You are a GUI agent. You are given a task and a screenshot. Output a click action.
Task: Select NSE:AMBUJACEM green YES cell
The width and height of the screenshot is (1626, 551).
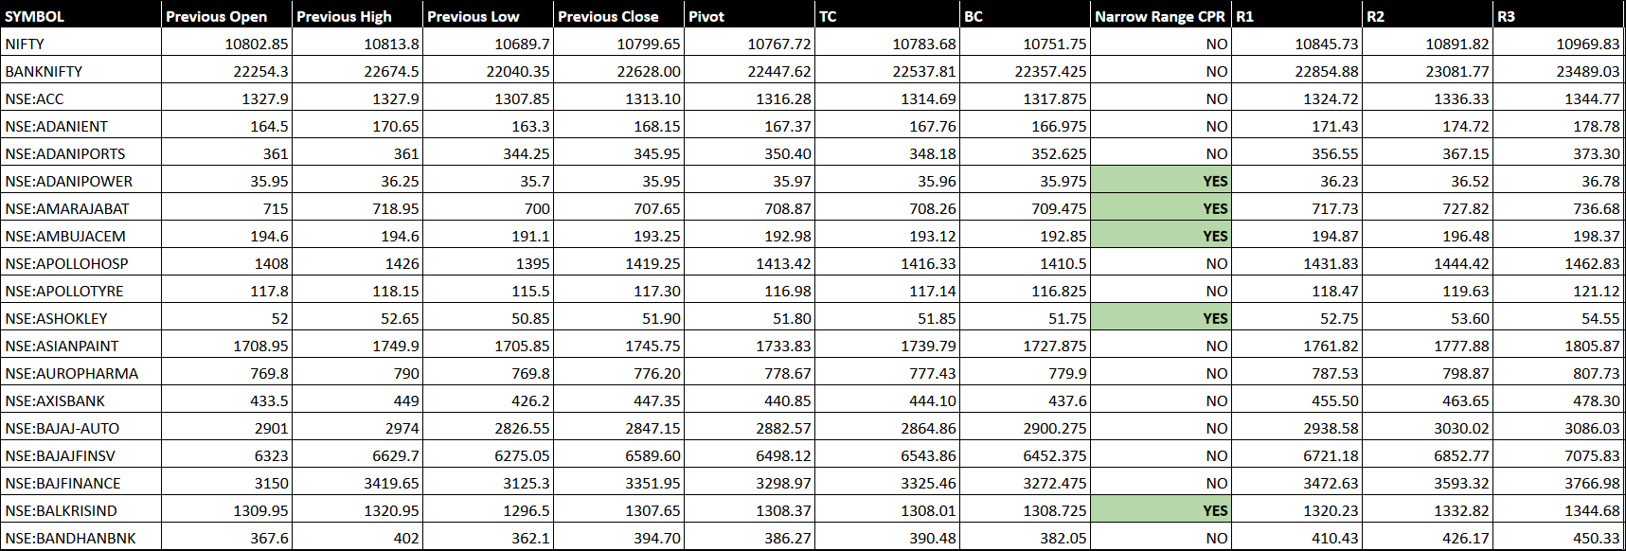pos(1161,236)
